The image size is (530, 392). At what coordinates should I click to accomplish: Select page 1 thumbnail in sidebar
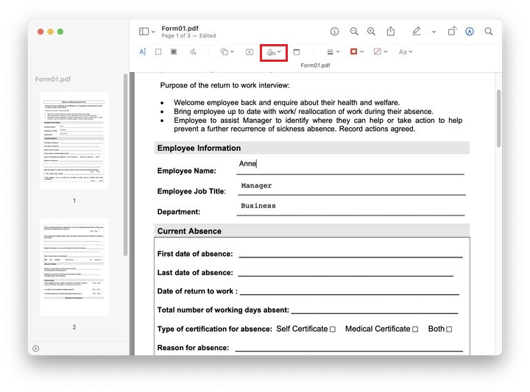[74, 140]
